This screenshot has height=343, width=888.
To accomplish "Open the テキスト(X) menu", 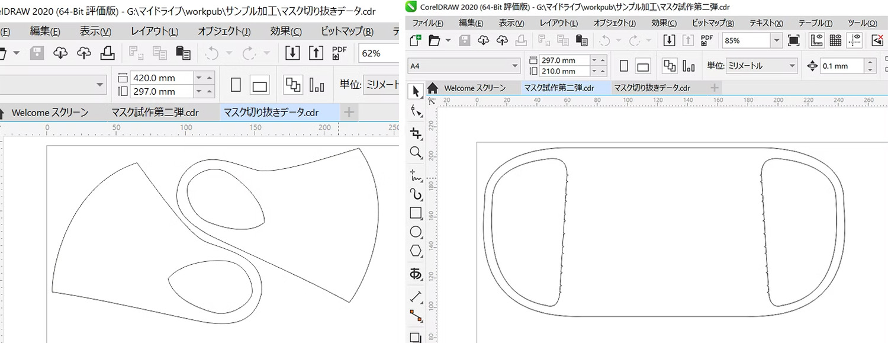I will 765,23.
